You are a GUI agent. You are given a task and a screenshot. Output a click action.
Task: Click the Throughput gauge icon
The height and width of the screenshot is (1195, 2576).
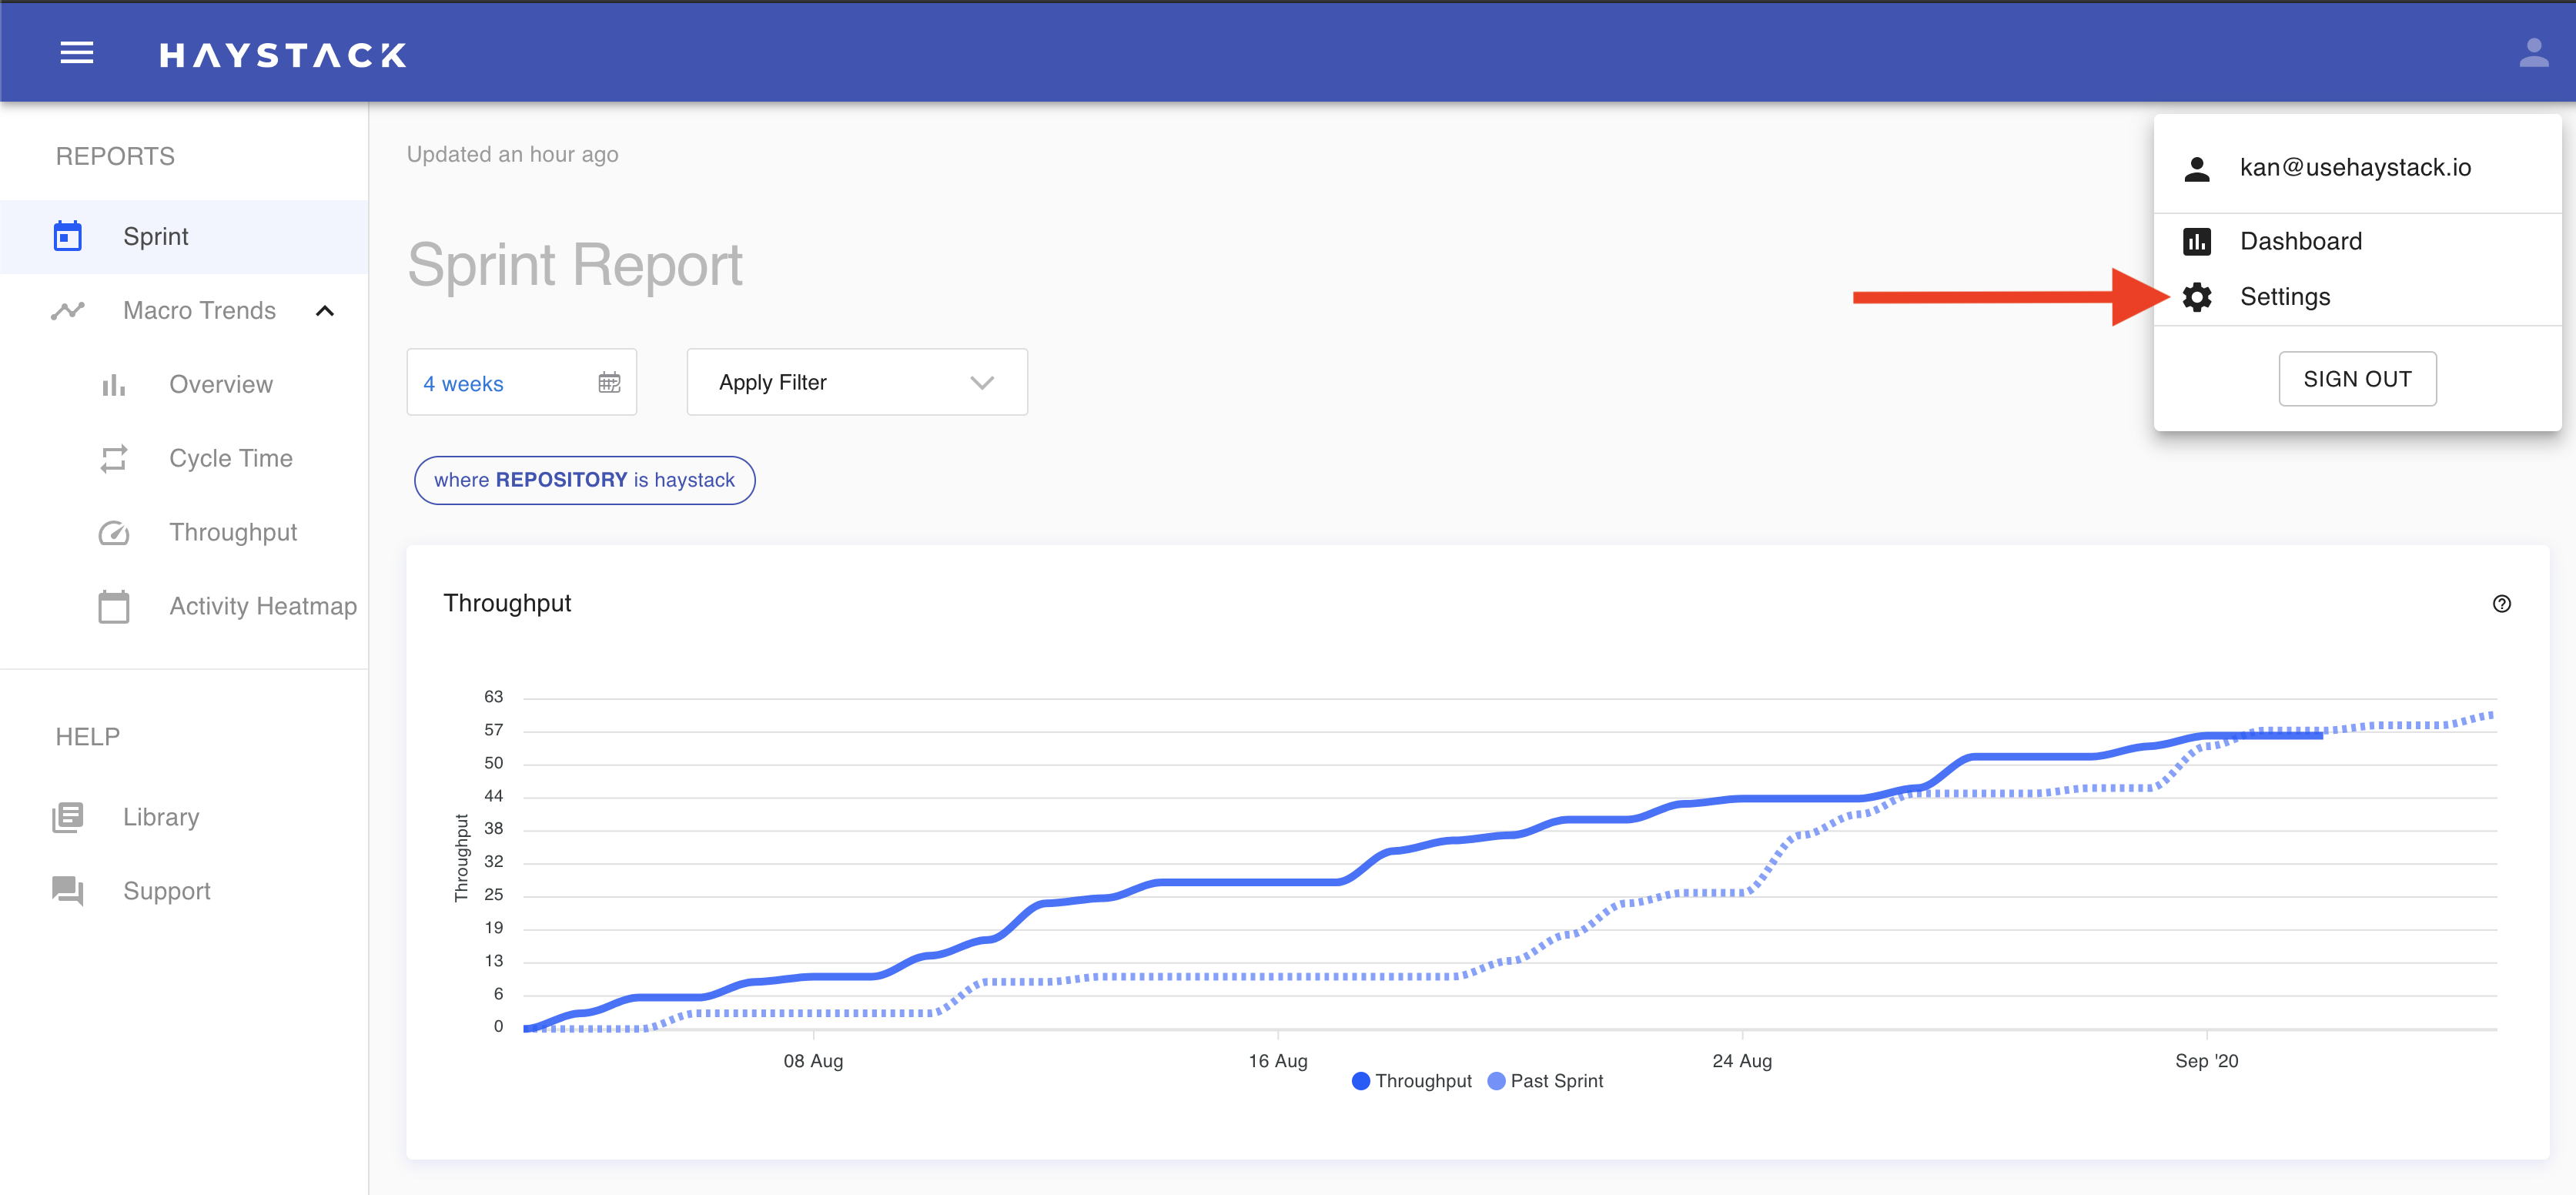tap(113, 532)
